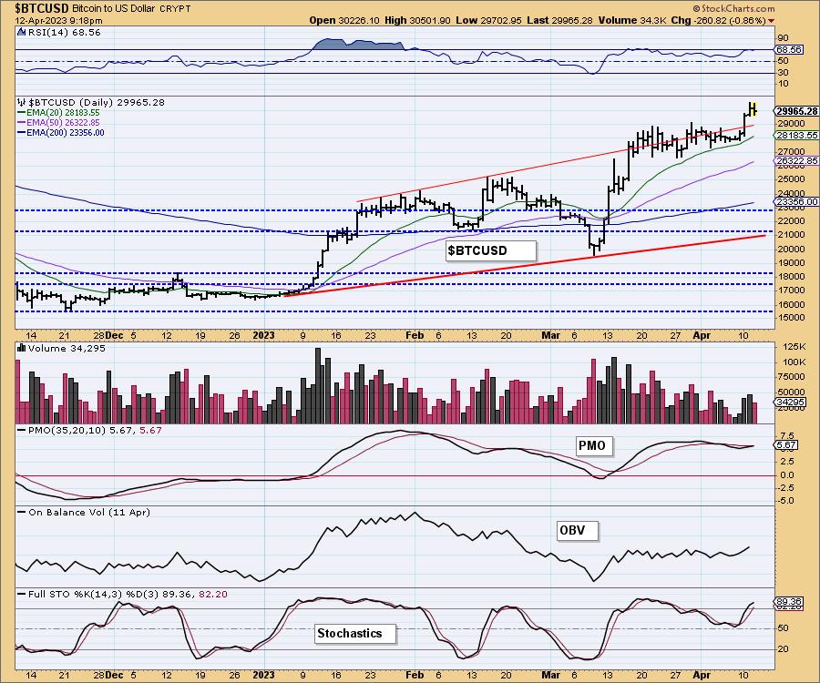Click the 68.56 RSI value tag

789,50
